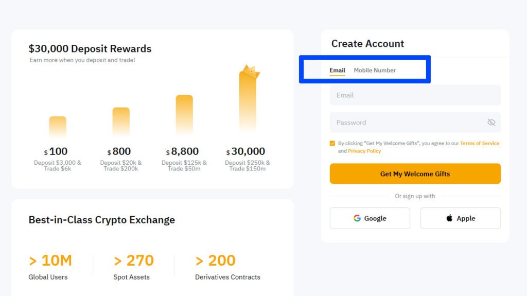This screenshot has height=296, width=527.
Task: Click the '$30,000 Deposit Rewards' heading
Action: 90,49
